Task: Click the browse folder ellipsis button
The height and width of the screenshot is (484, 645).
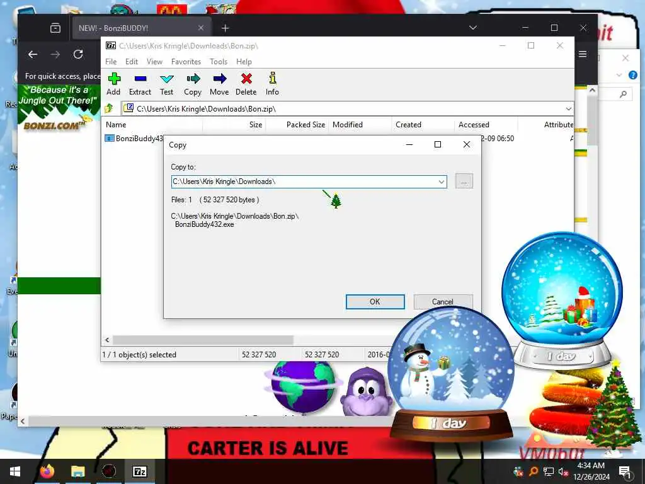Action: pos(464,181)
